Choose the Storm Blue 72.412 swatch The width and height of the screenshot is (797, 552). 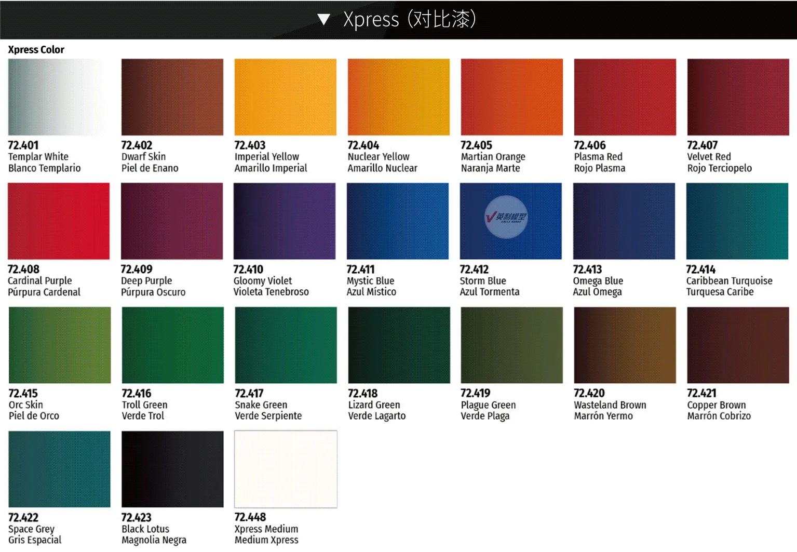pyautogui.click(x=511, y=221)
